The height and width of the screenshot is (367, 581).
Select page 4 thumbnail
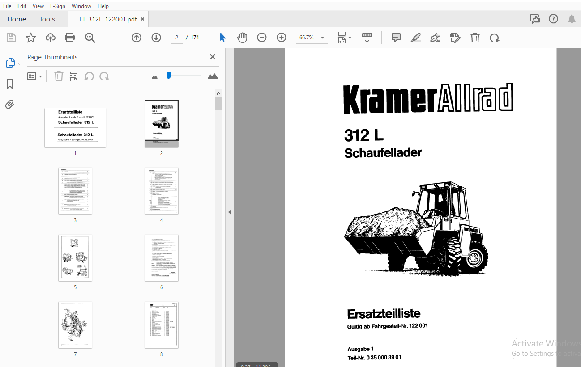pos(162,191)
